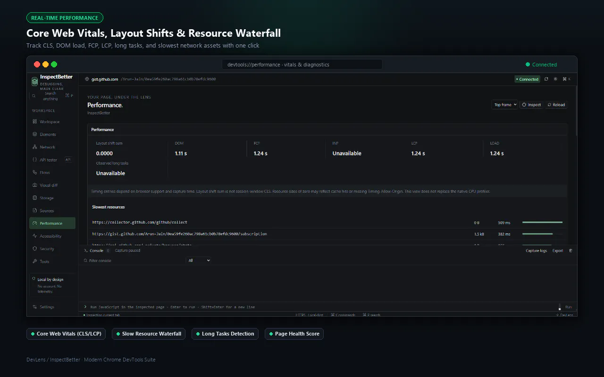
Task: Open the Storage panel in sidebar
Action: pos(52,198)
